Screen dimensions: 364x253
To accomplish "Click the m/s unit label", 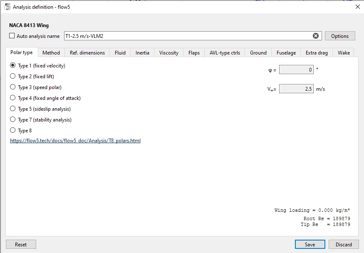I will (321, 89).
